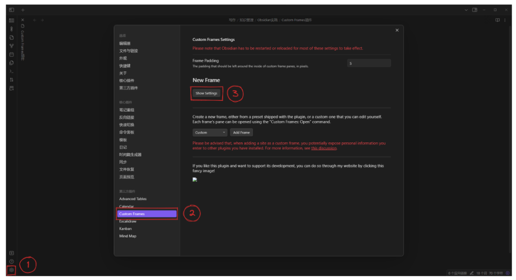
Task: Open the help question mark icon
Action: (x=11, y=261)
